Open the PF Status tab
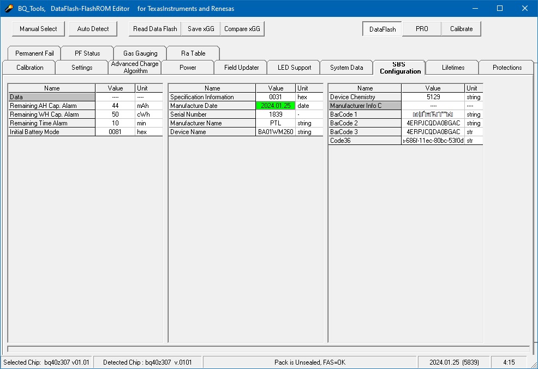The width and height of the screenshot is (538, 369). (x=87, y=53)
